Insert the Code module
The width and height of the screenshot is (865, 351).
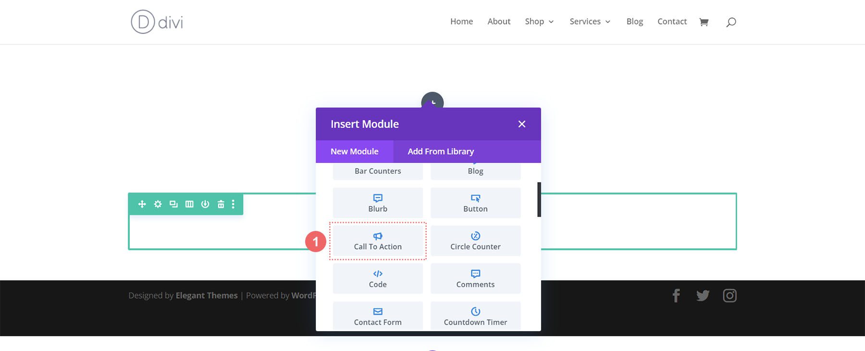pyautogui.click(x=378, y=278)
